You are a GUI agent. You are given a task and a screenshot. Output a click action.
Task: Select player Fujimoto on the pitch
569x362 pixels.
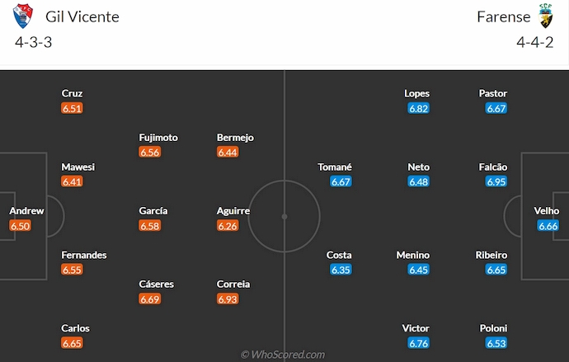pyautogui.click(x=158, y=138)
